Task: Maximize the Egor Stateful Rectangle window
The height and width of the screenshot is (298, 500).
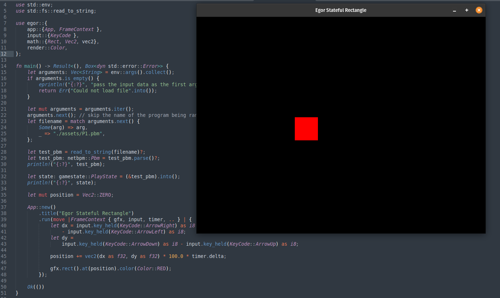Action: click(467, 10)
